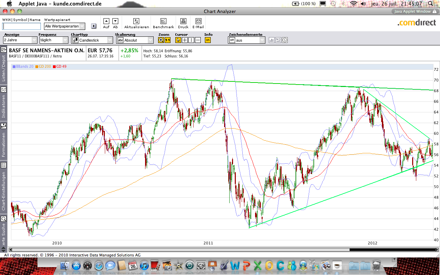Open Spotlight search icon
This screenshot has width=440, height=275.
(430, 3)
